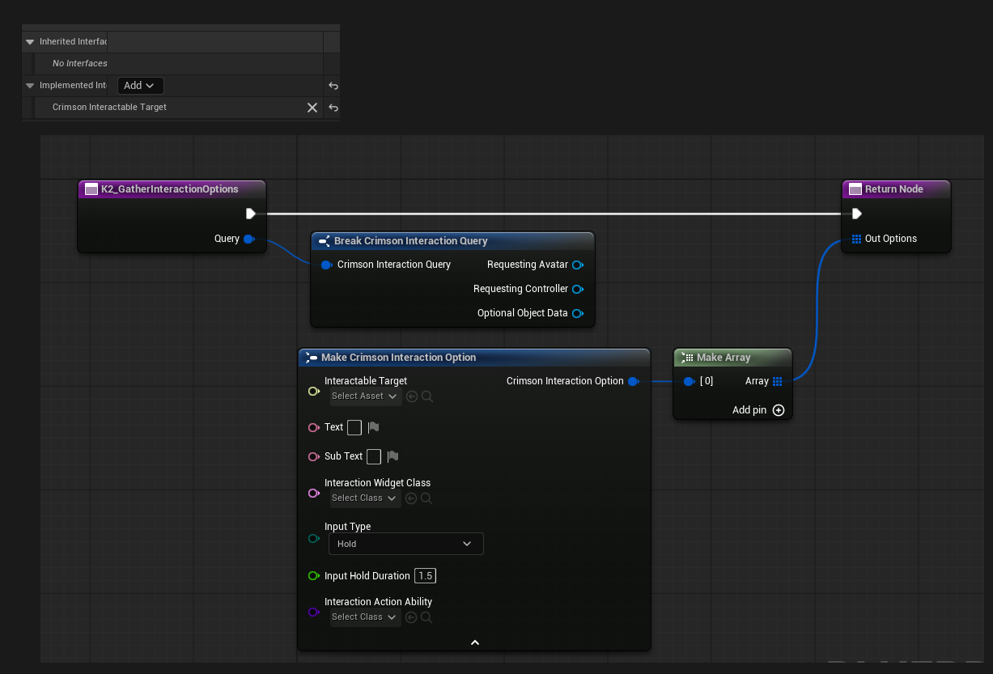Use selected asset for Interactable Target

click(412, 396)
